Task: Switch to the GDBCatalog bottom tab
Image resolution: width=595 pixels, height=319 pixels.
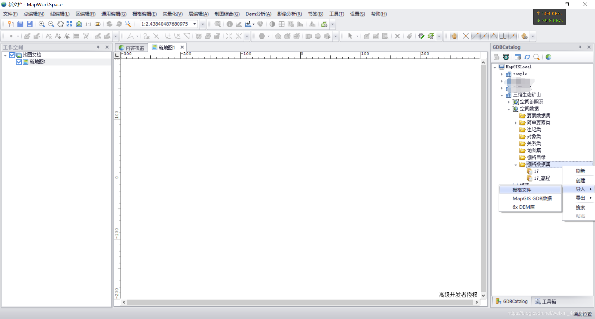Action: click(512, 301)
